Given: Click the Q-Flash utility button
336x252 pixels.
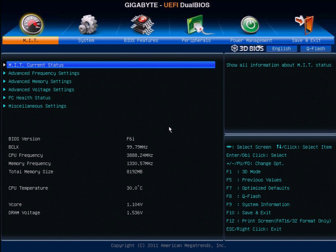Looking at the screenshot, I should point(316,48).
